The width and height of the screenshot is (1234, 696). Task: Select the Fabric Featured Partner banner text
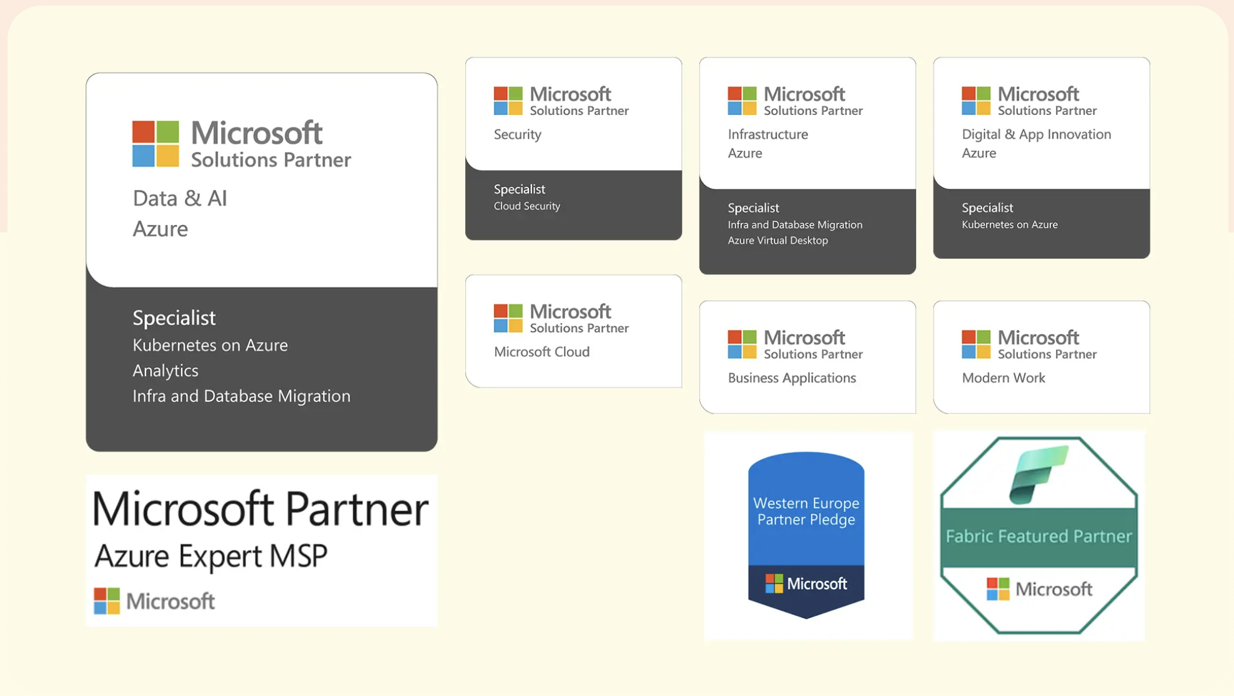pos(1038,536)
